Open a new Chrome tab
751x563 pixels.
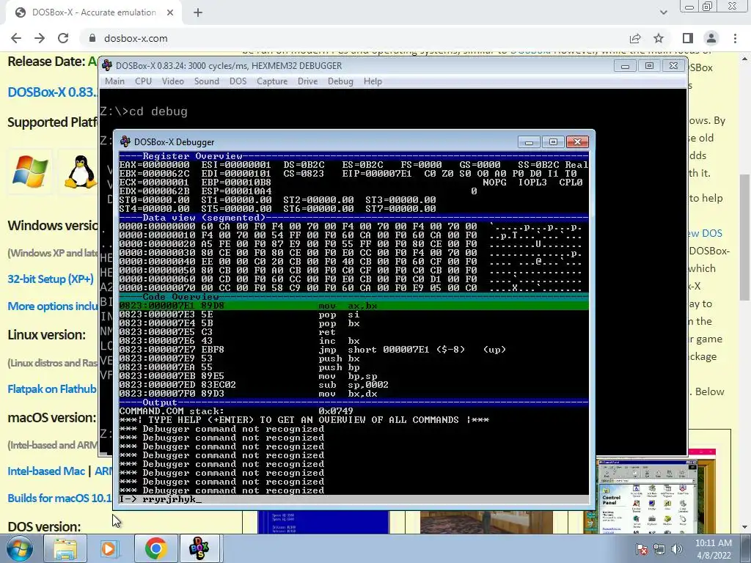[198, 12]
